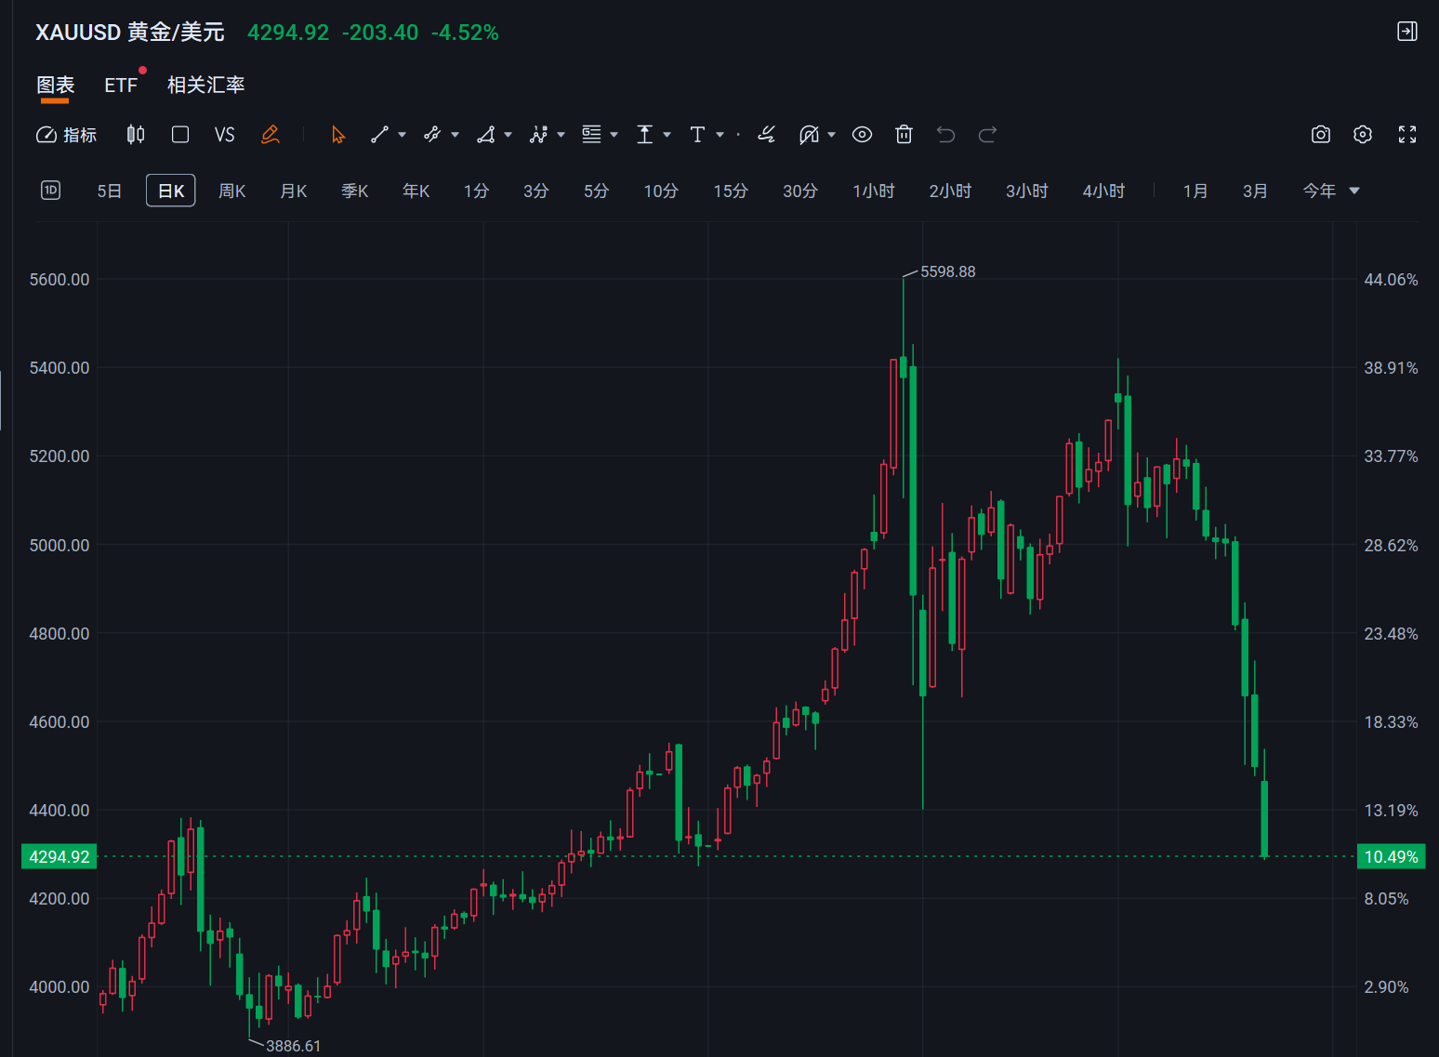Viewport: 1439px width, 1057px height.
Task: Click the candlestick chart type icon
Action: click(x=136, y=135)
